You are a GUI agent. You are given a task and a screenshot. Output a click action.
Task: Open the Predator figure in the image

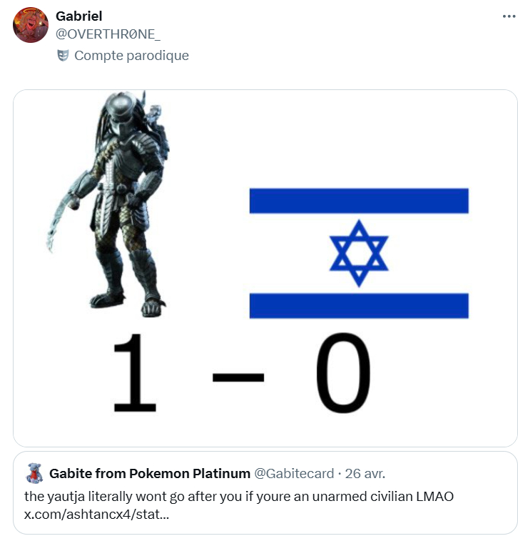[x=108, y=204]
